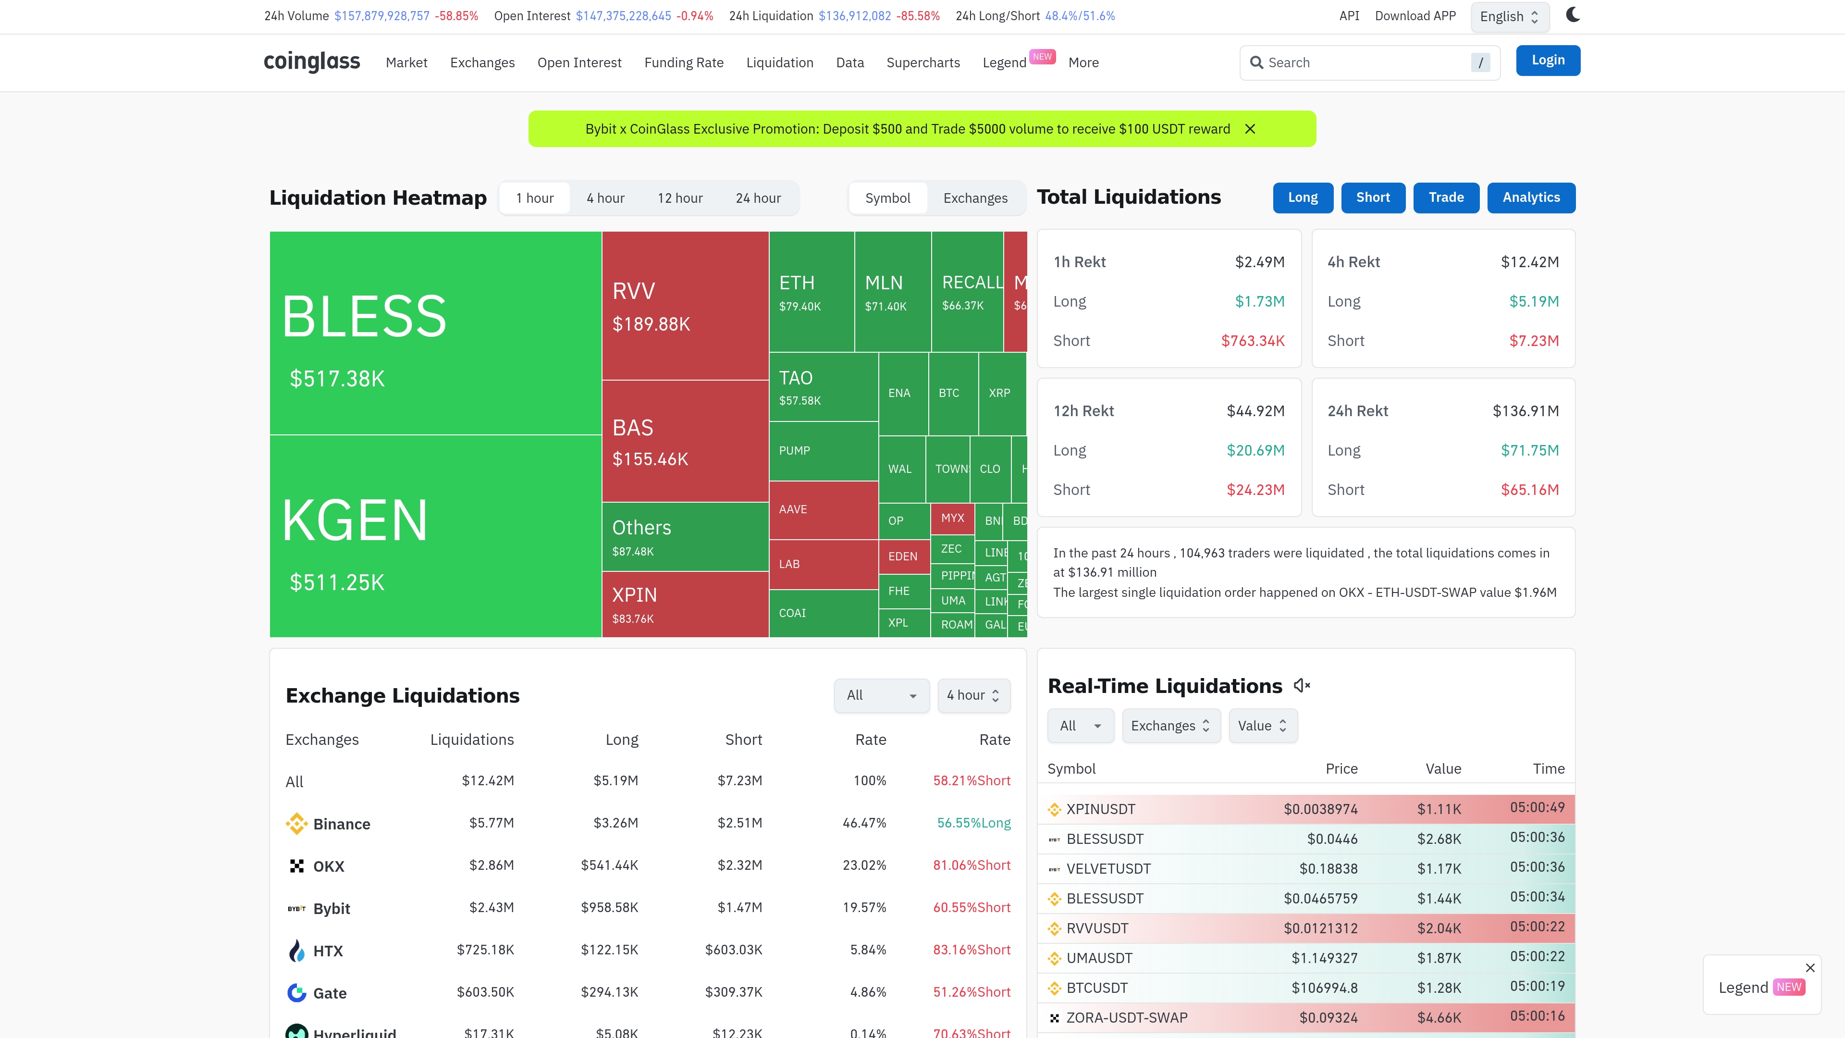Image resolution: width=1845 pixels, height=1038 pixels.
Task: Switch heatmap to 24 hour
Action: [758, 198]
